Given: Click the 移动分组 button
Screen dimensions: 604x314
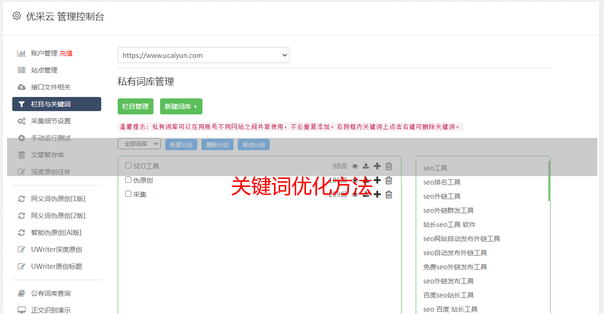Looking at the screenshot, I should point(254,145).
